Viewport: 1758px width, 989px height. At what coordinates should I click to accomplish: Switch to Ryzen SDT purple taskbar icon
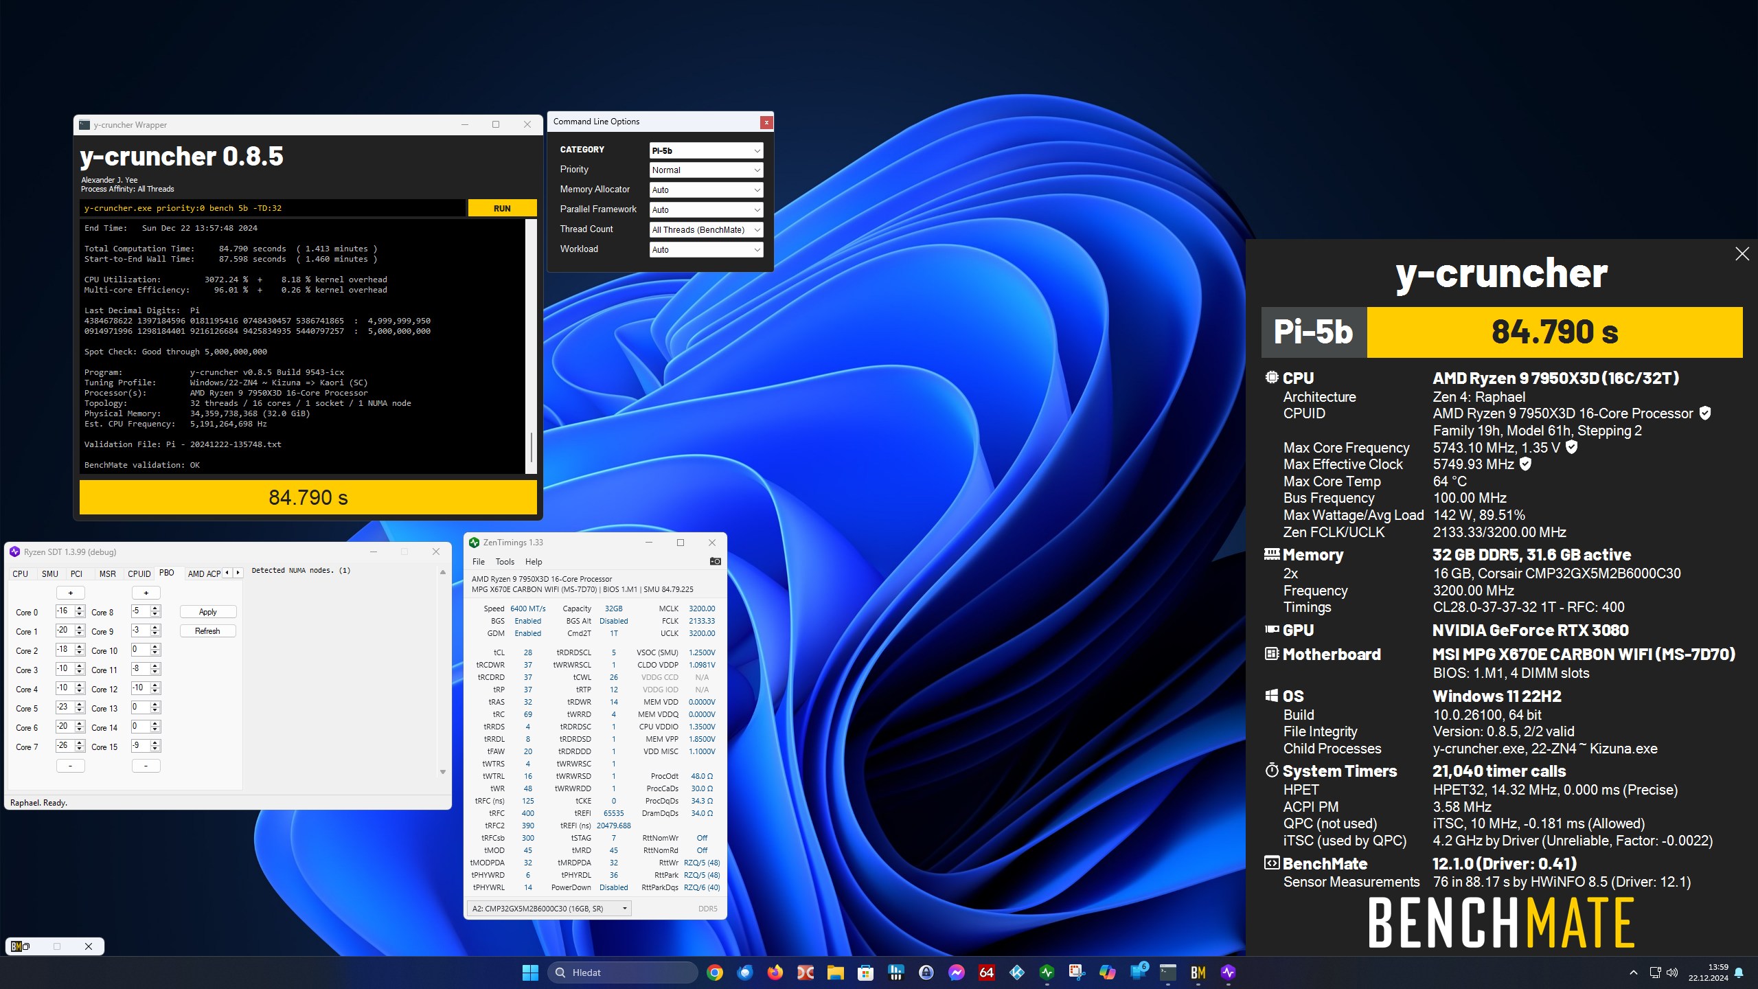[x=1228, y=973]
